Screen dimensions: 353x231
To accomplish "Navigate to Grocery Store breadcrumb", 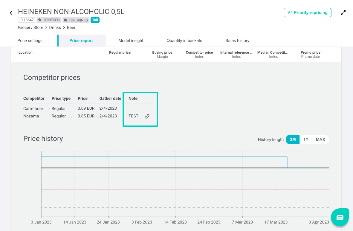I will 30,27.
